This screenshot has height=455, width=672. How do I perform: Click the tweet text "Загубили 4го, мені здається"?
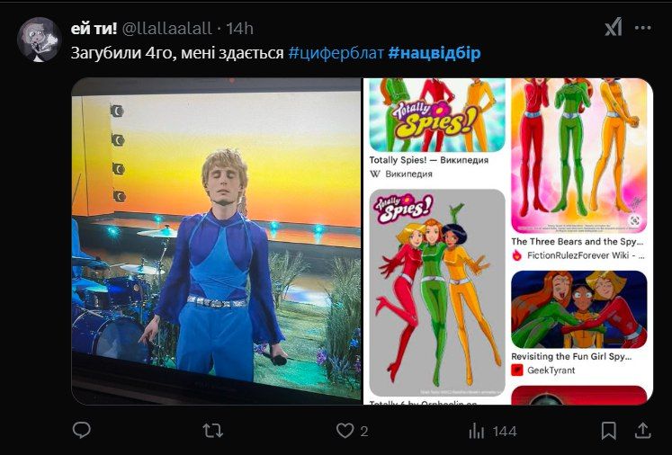coord(177,53)
